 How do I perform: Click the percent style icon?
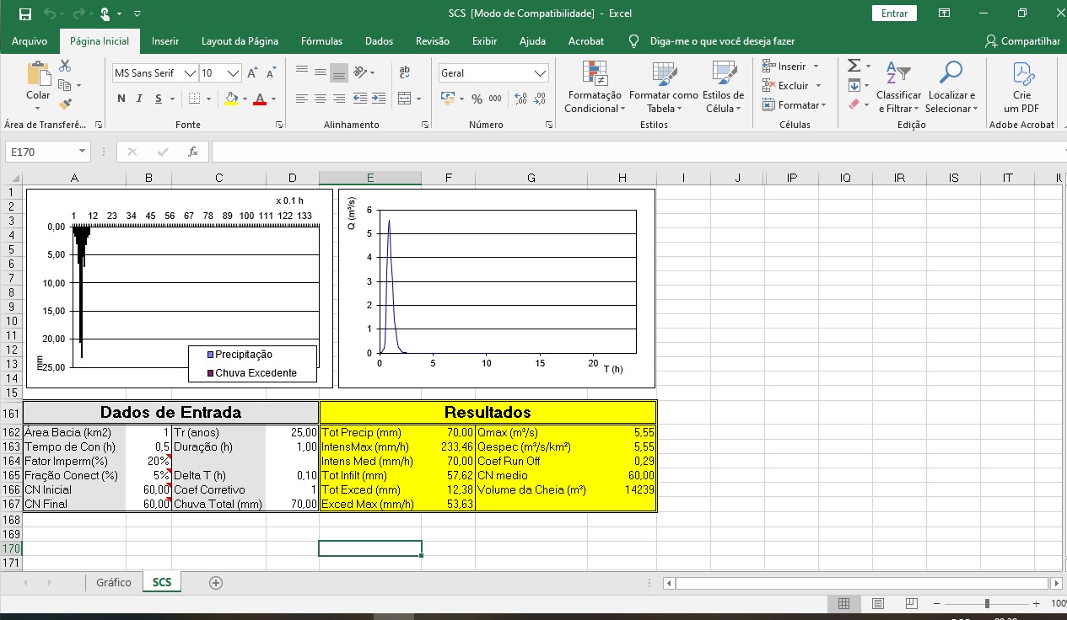click(477, 99)
